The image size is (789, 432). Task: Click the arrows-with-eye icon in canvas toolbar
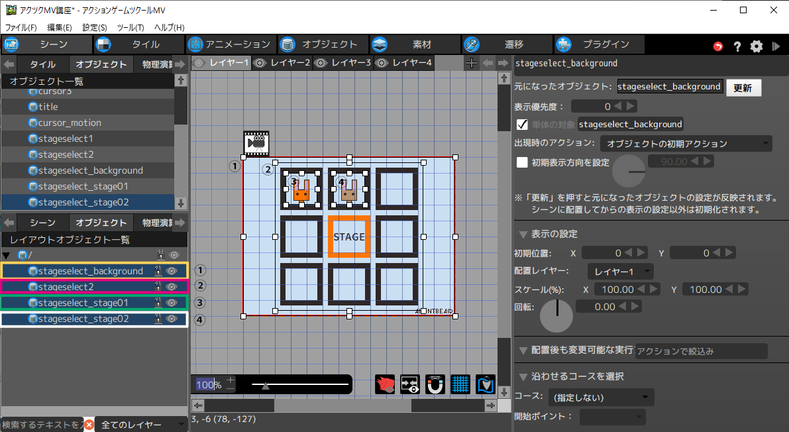point(410,384)
